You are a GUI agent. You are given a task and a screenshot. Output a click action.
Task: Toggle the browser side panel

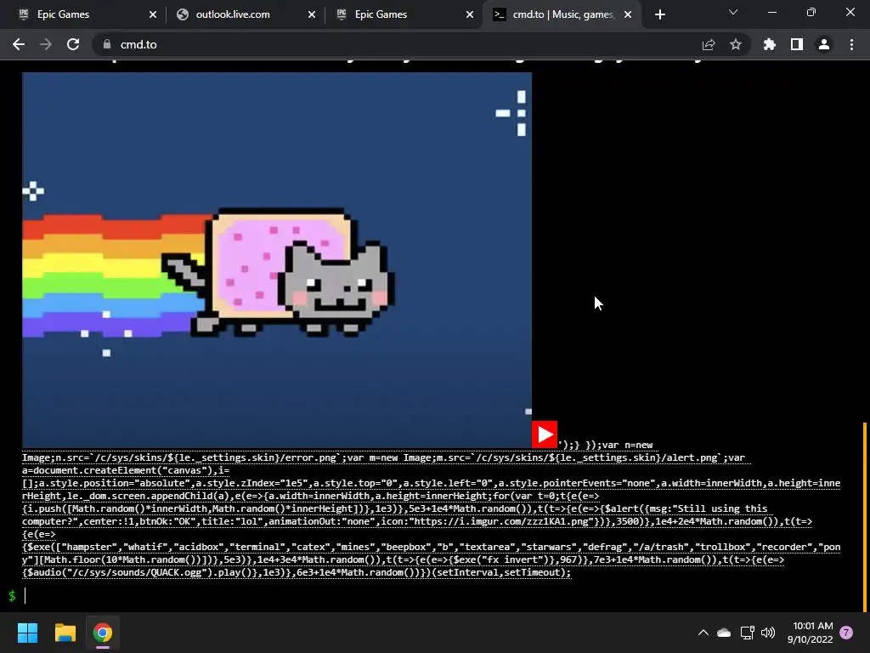(x=797, y=44)
